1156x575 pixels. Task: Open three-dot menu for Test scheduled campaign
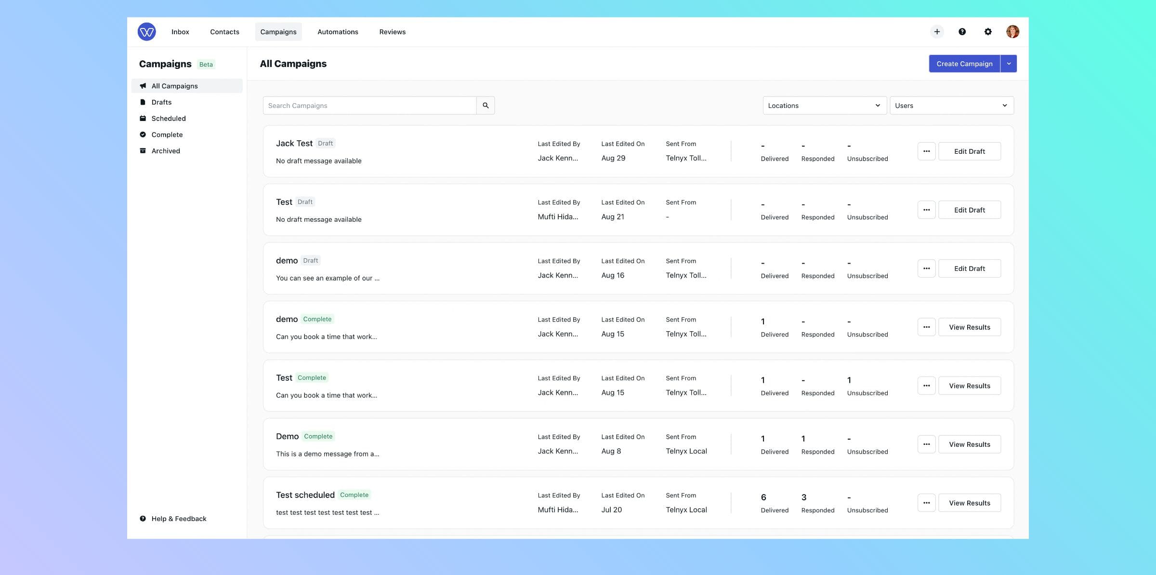point(926,503)
